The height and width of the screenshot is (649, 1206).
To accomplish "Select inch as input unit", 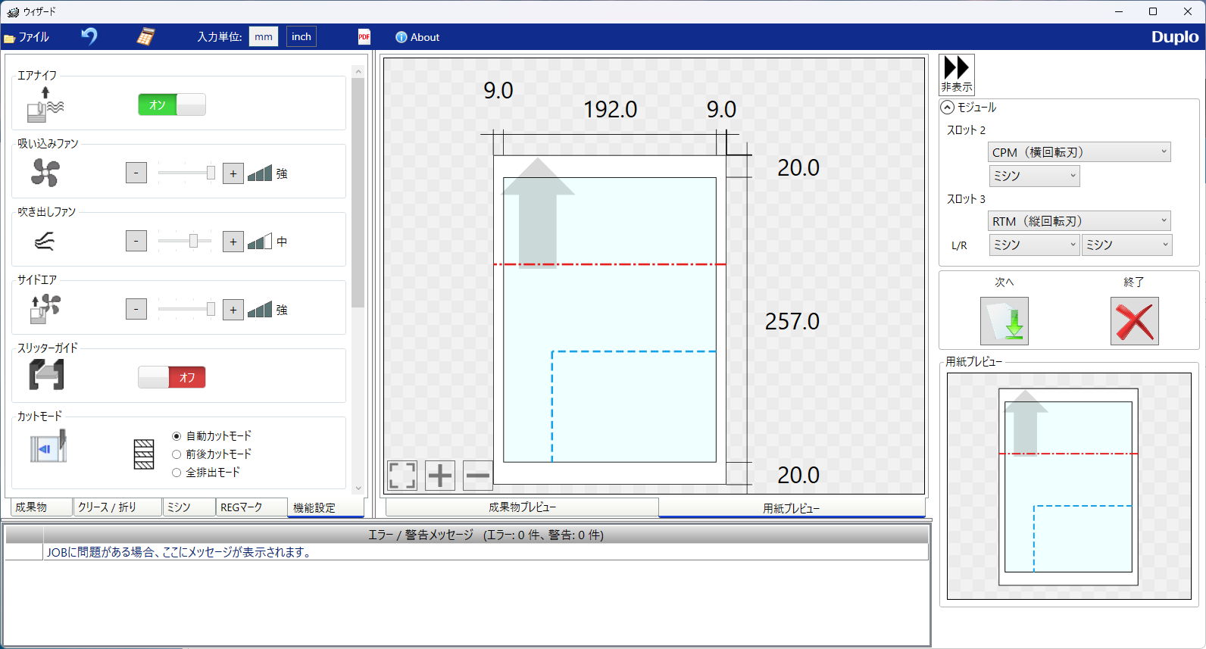I will pyautogui.click(x=301, y=36).
